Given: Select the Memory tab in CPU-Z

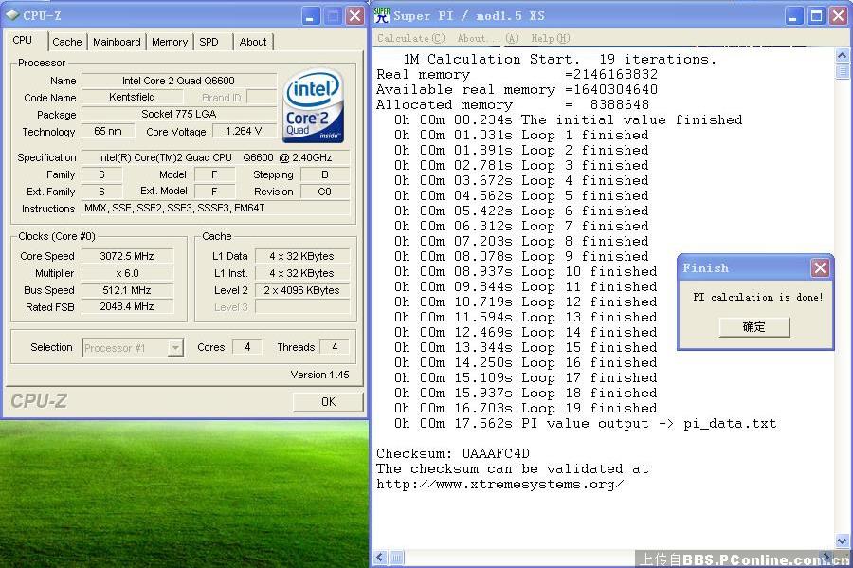Looking at the screenshot, I should (x=170, y=42).
